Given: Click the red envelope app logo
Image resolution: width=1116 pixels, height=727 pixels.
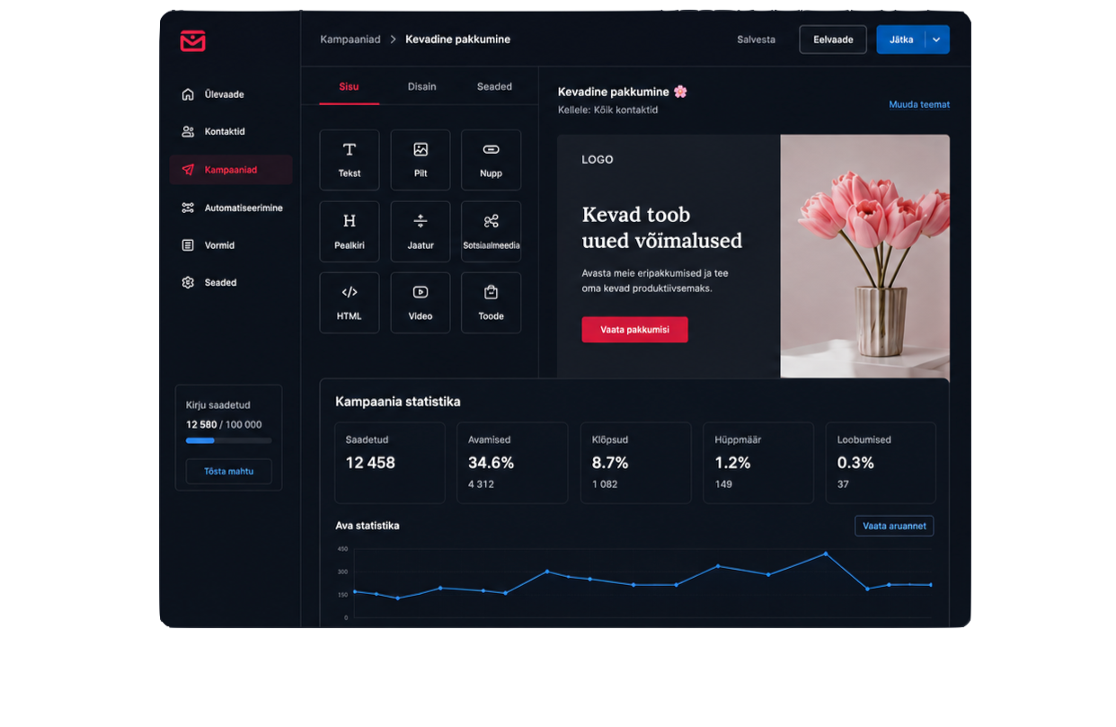Looking at the screenshot, I should pos(193,40).
